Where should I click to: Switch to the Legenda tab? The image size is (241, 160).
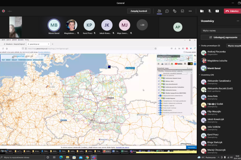coord(180,71)
